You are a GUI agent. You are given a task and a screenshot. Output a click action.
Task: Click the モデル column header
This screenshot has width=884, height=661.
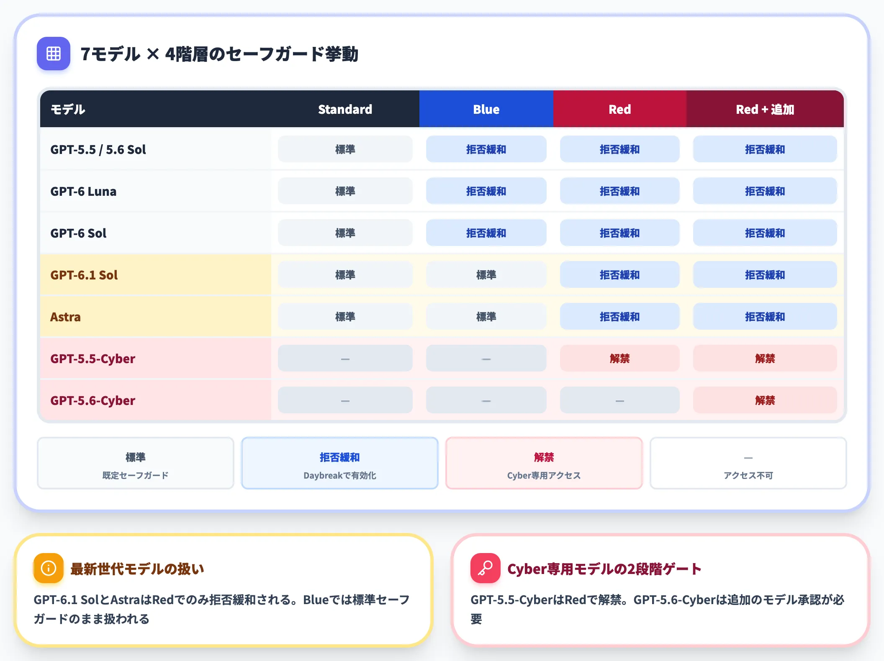[155, 109]
